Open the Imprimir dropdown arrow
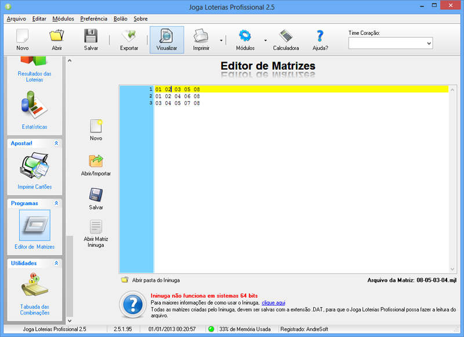 coord(222,41)
